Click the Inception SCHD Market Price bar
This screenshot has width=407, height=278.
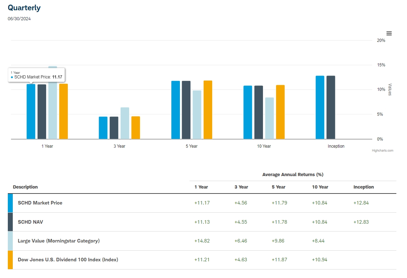click(x=320, y=107)
